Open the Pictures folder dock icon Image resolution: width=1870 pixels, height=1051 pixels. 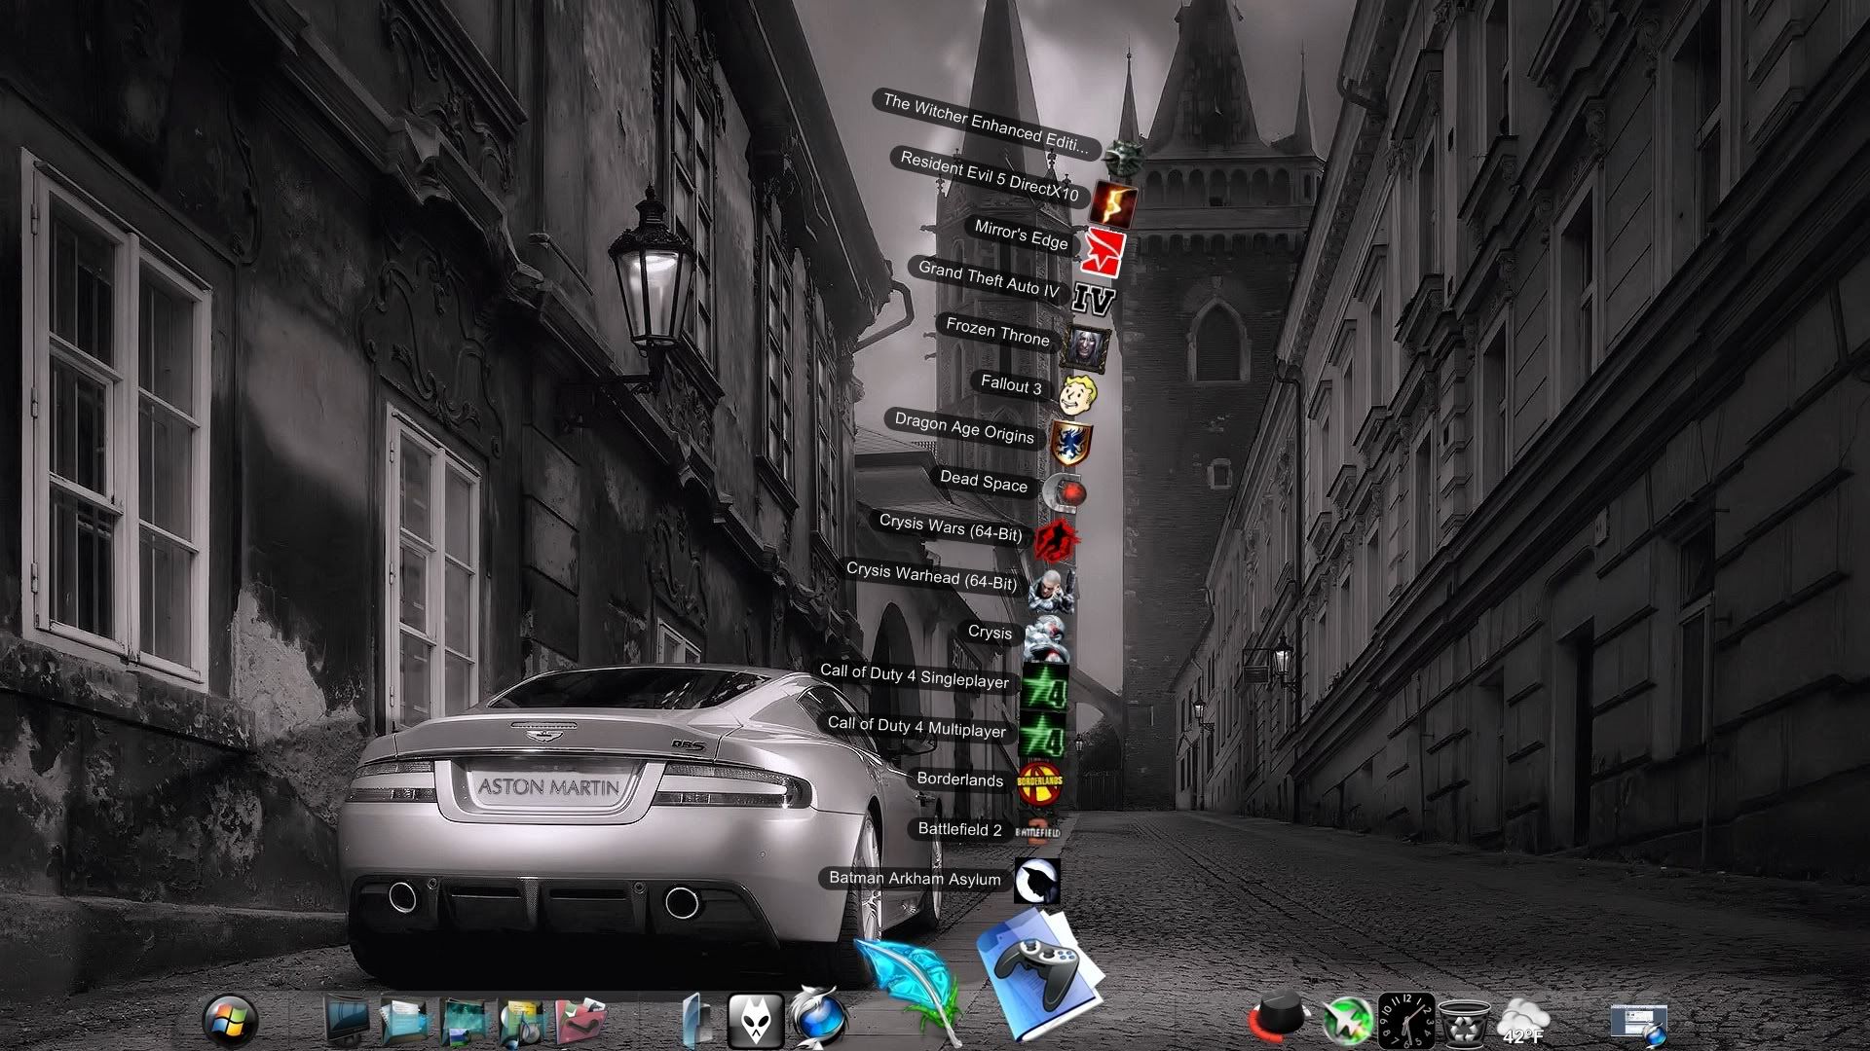pos(463,1024)
